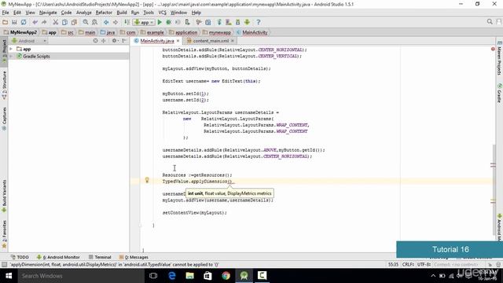Image resolution: width=503 pixels, height=283 pixels.
Task: Click MyNewApp2 breadcrumb
Action: 20,32
